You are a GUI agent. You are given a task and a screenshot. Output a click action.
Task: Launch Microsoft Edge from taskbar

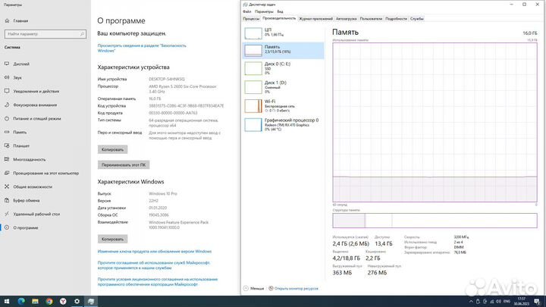(x=21, y=302)
